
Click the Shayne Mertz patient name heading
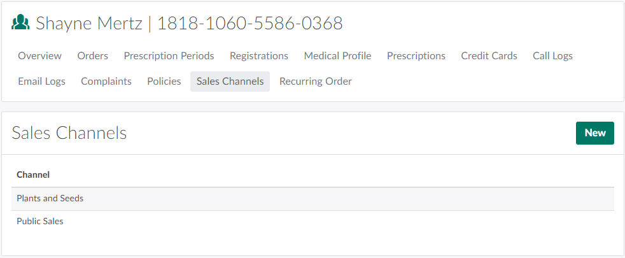point(89,24)
